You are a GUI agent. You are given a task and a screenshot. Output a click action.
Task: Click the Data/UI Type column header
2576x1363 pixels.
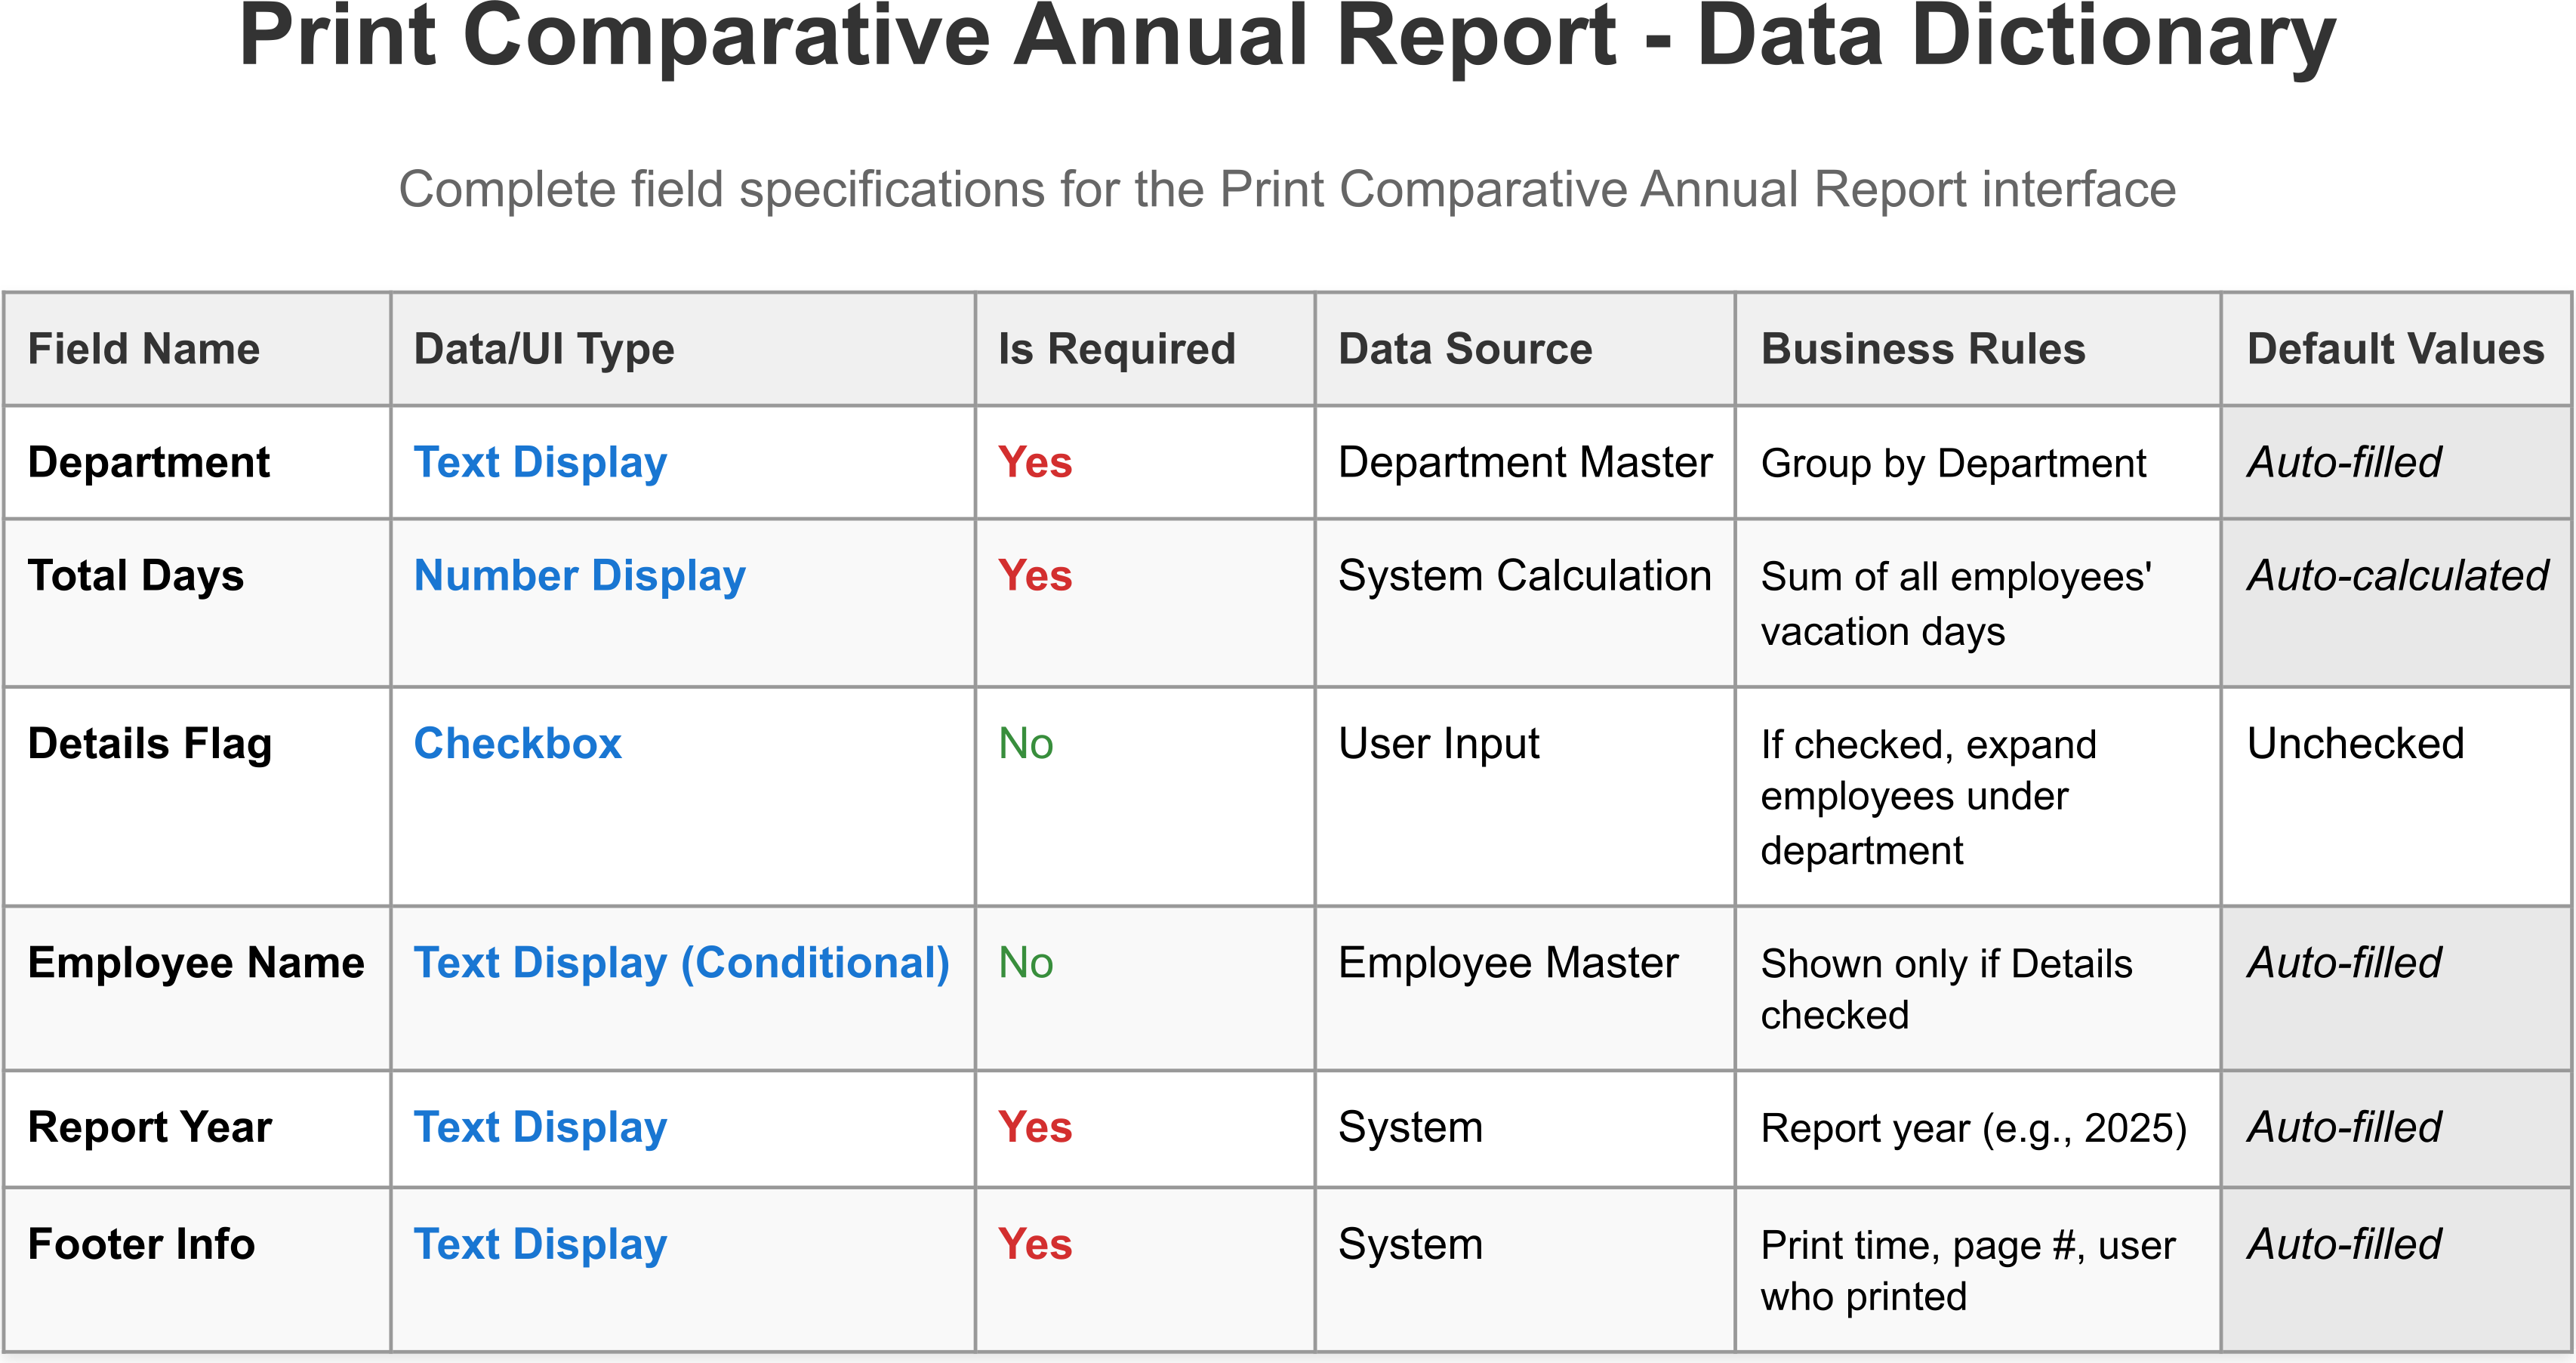pos(544,350)
